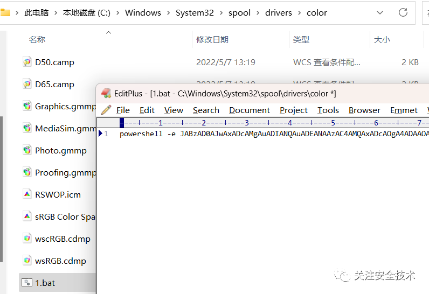This screenshot has width=429, height=294.
Task: Click the powershell -e command text line
Action: click(274, 134)
